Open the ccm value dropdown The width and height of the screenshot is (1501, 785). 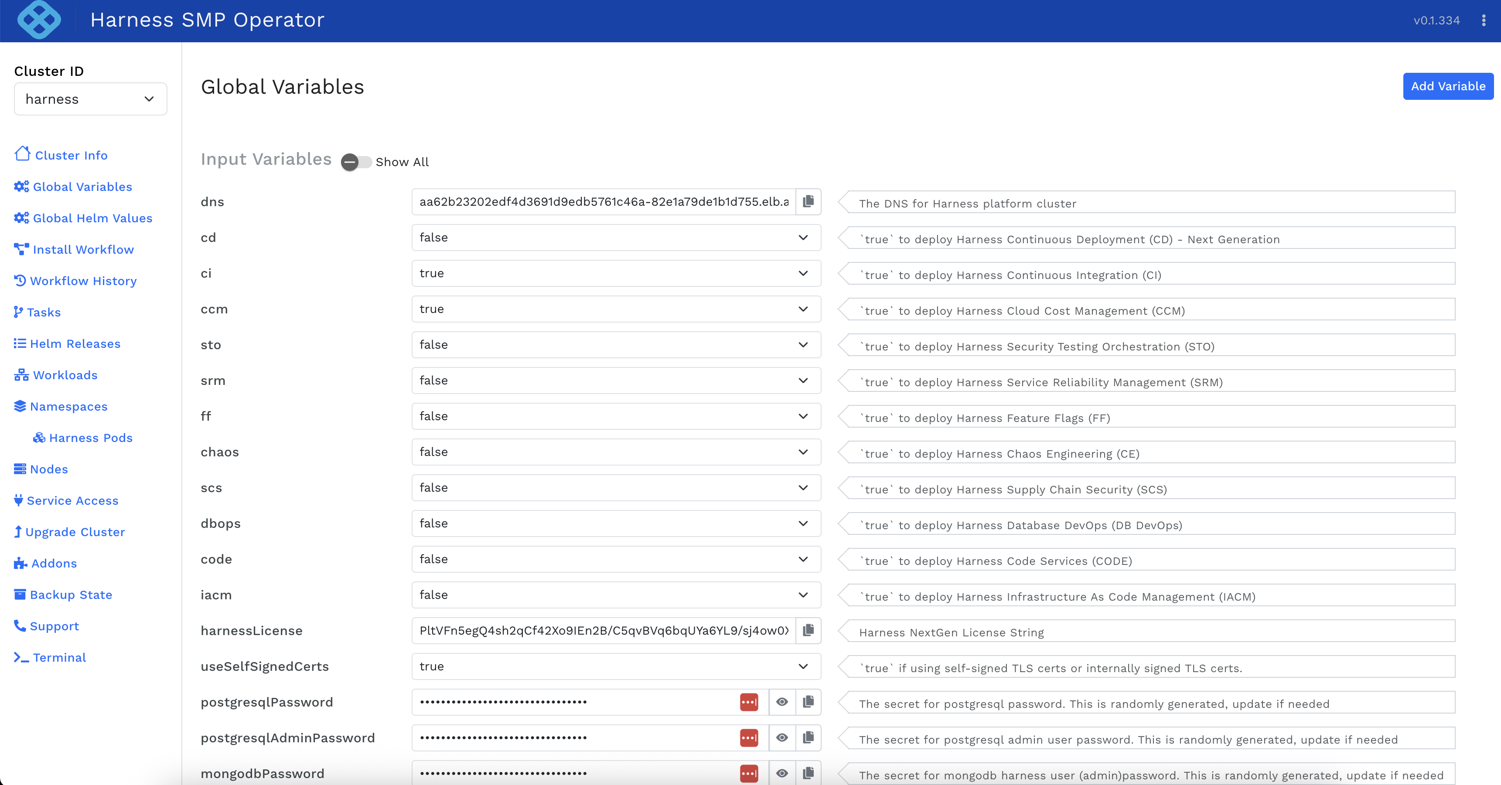click(x=616, y=309)
